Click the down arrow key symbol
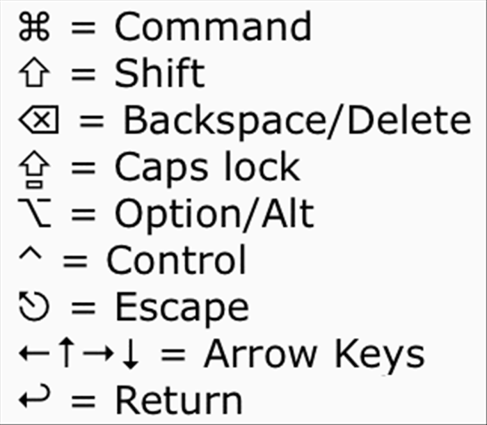 [x=131, y=354]
